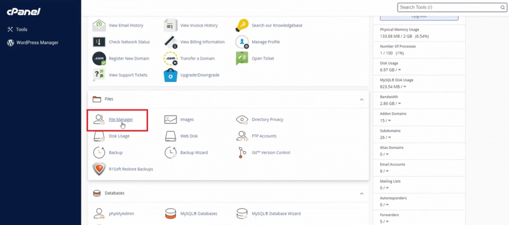This screenshot has width=509, height=225.
Task: Click the FTP Accounts icon
Action: (242, 136)
